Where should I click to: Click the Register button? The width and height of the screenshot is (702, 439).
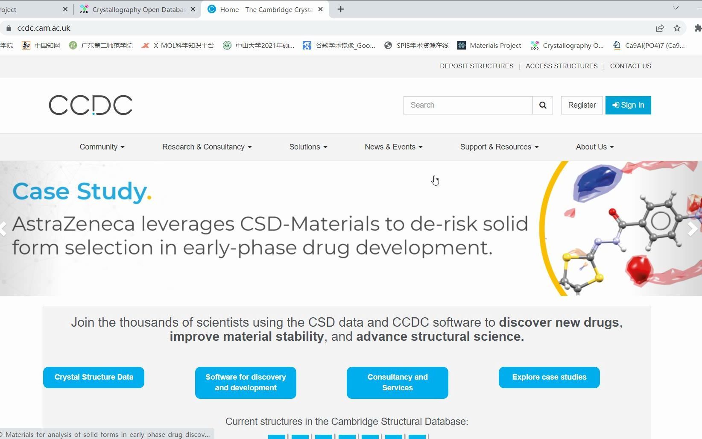582,105
